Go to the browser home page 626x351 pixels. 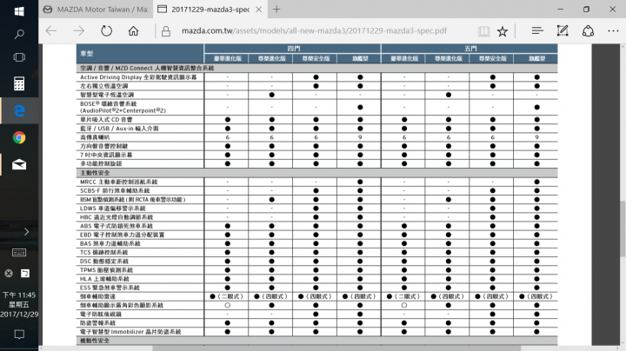(x=133, y=30)
